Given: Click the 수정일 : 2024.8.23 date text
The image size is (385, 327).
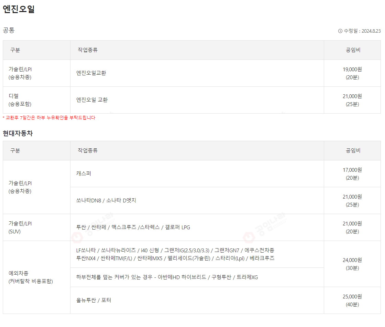Looking at the screenshot, I should tap(362, 31).
